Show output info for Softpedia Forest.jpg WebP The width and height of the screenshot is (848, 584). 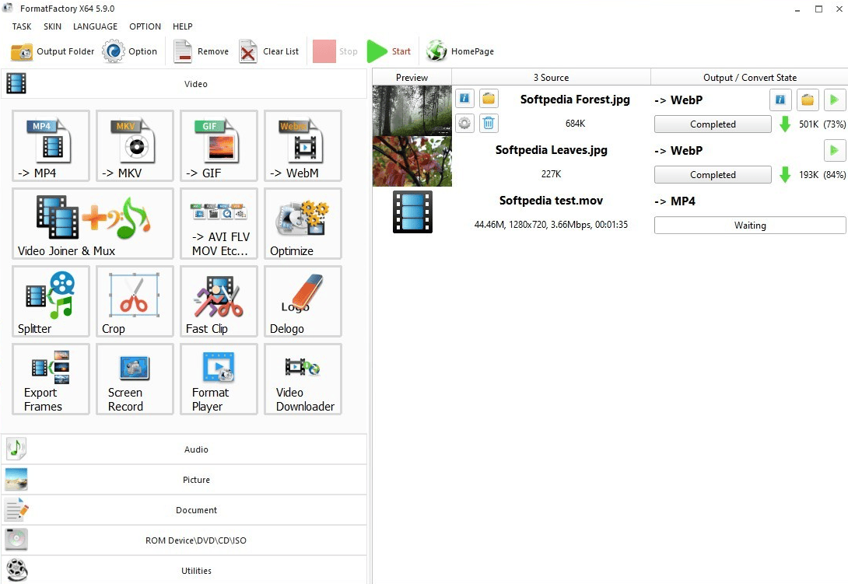tap(780, 100)
